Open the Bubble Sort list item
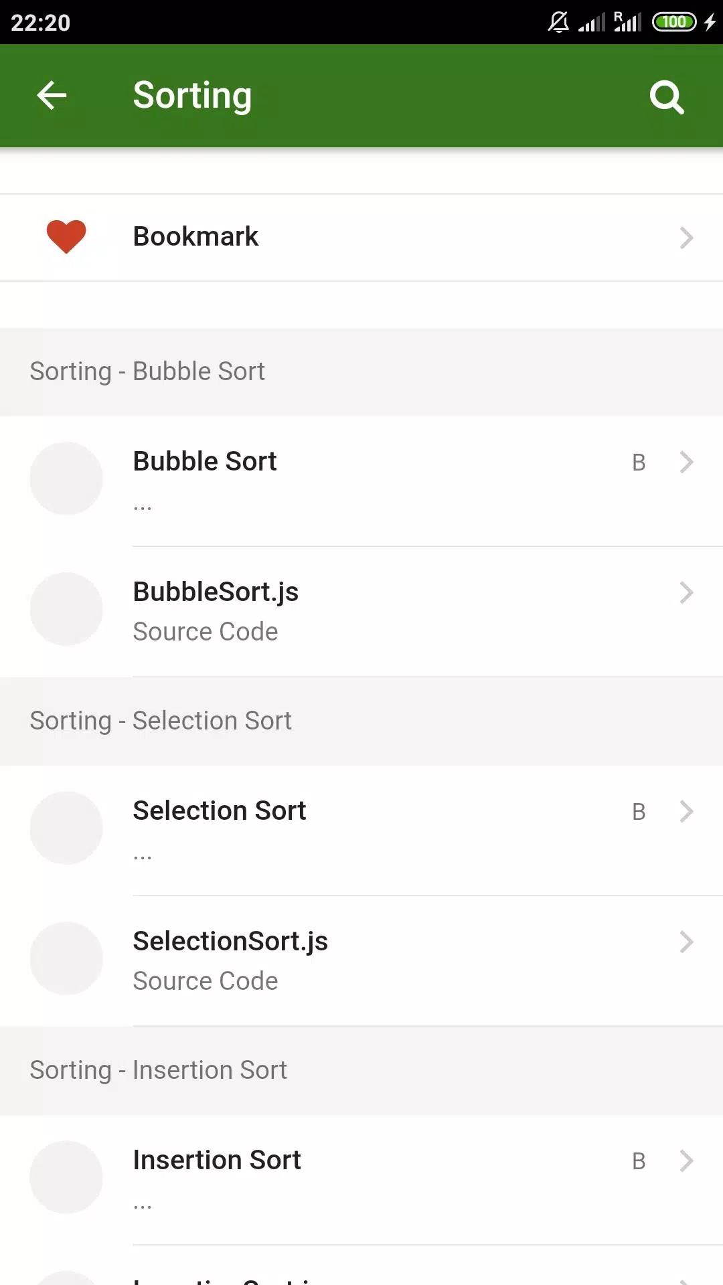The width and height of the screenshot is (723, 1285). [x=361, y=481]
